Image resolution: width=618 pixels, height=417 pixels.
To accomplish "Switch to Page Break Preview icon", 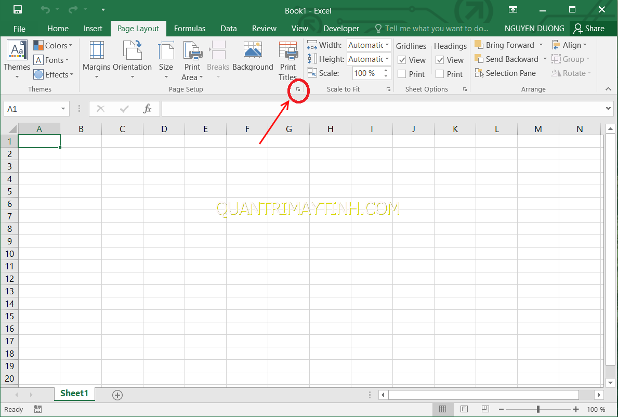I will [485, 409].
